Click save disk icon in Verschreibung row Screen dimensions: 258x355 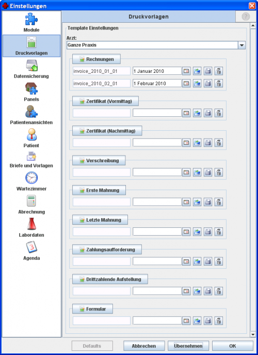coord(208,172)
